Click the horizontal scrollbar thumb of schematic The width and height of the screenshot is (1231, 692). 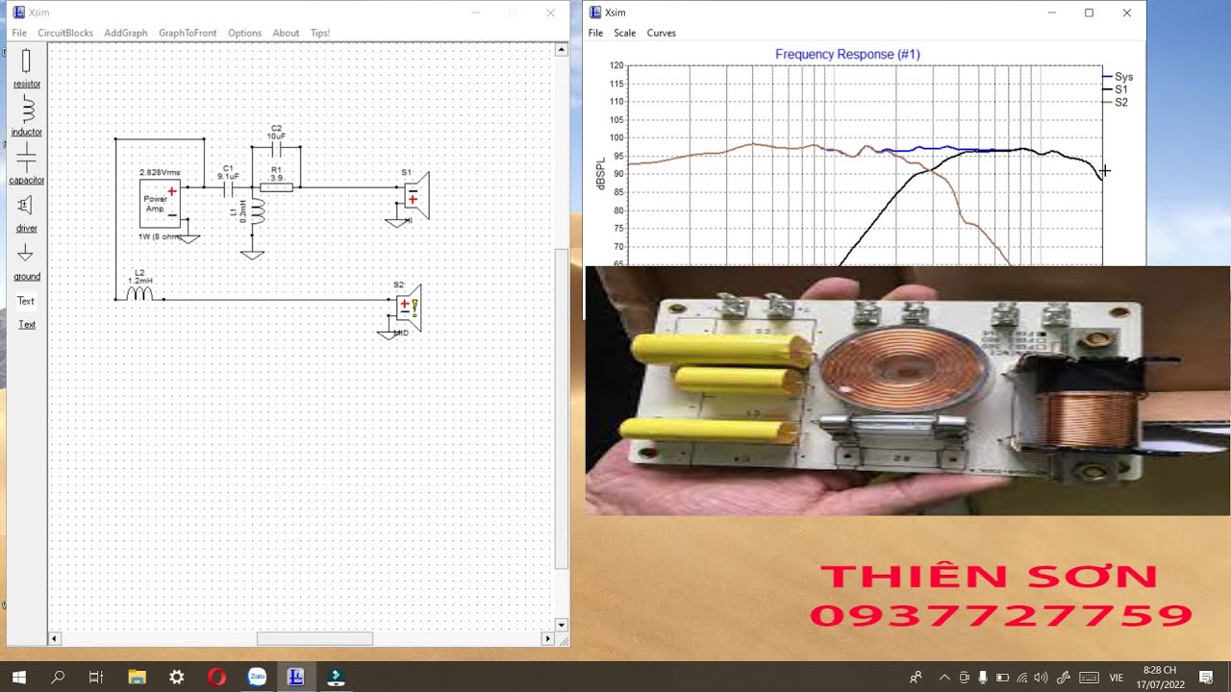[314, 638]
